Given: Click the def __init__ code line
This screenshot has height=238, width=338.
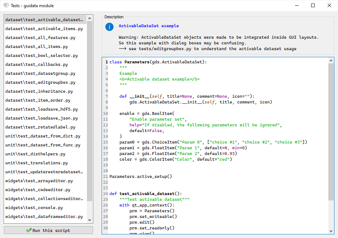Looking at the screenshot, I should coord(187,96).
